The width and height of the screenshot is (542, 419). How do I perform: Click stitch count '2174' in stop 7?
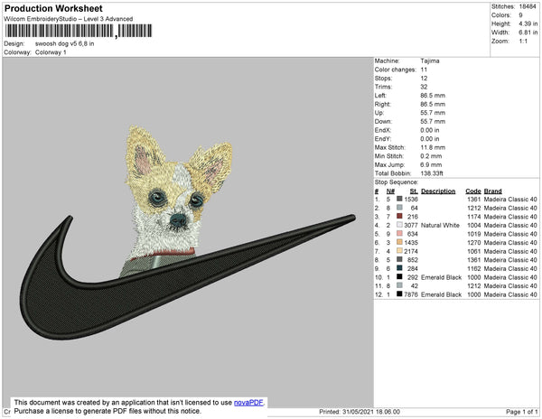tap(411, 251)
